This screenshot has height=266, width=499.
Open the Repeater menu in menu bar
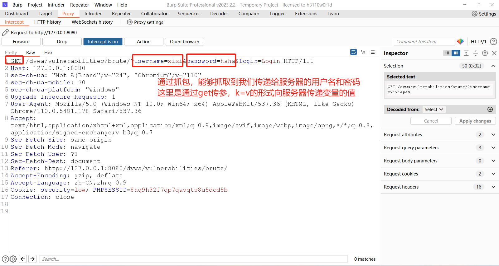(x=80, y=5)
